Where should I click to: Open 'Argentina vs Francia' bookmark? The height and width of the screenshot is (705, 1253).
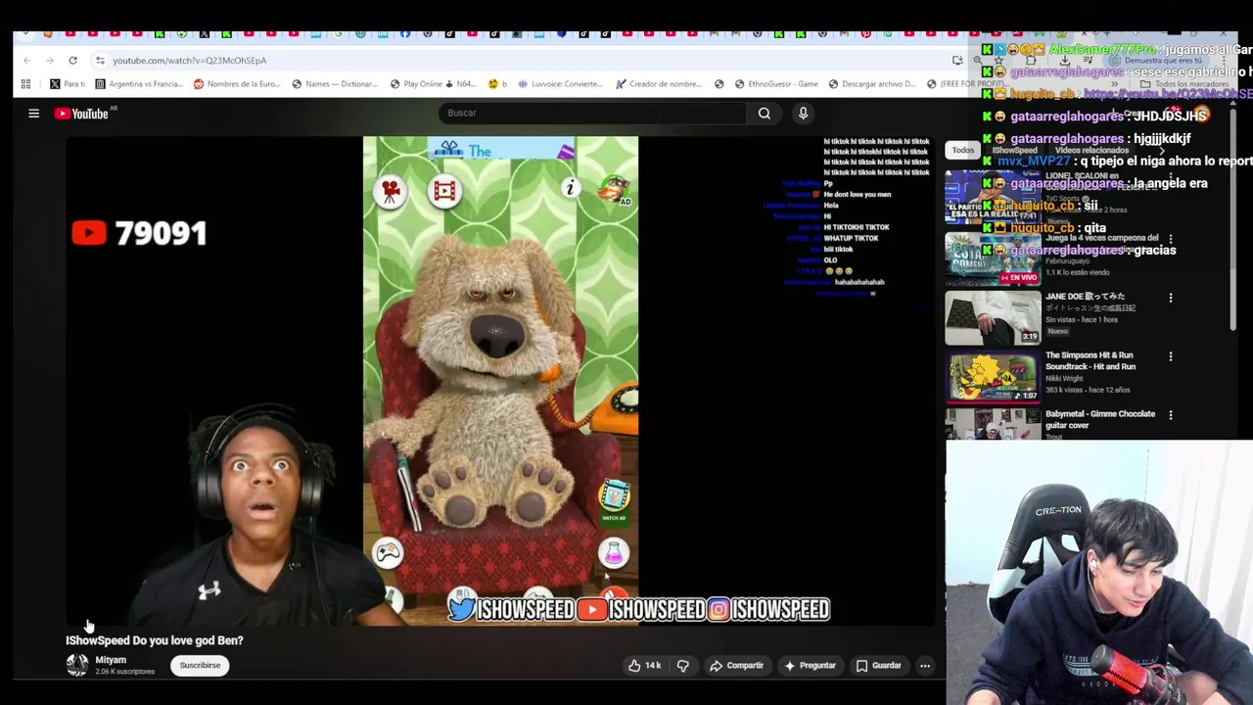139,84
